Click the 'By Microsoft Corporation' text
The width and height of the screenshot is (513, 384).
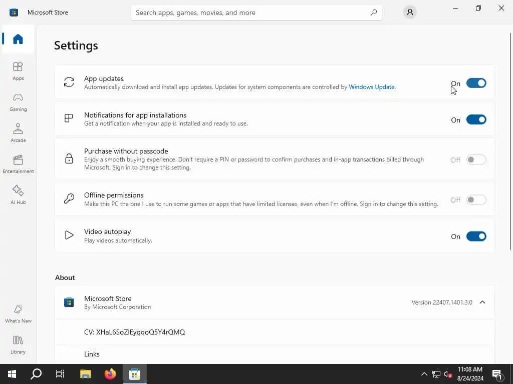pos(117,307)
